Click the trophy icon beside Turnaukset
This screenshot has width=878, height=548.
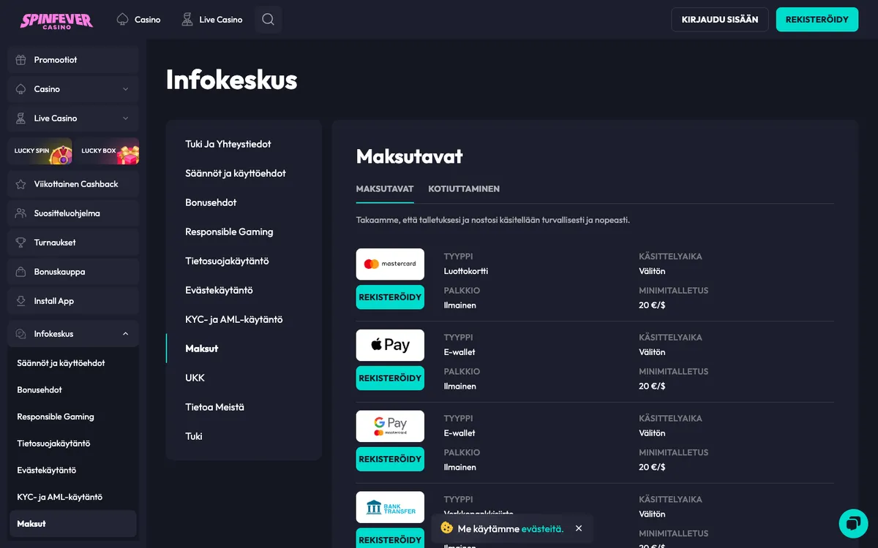tap(20, 243)
